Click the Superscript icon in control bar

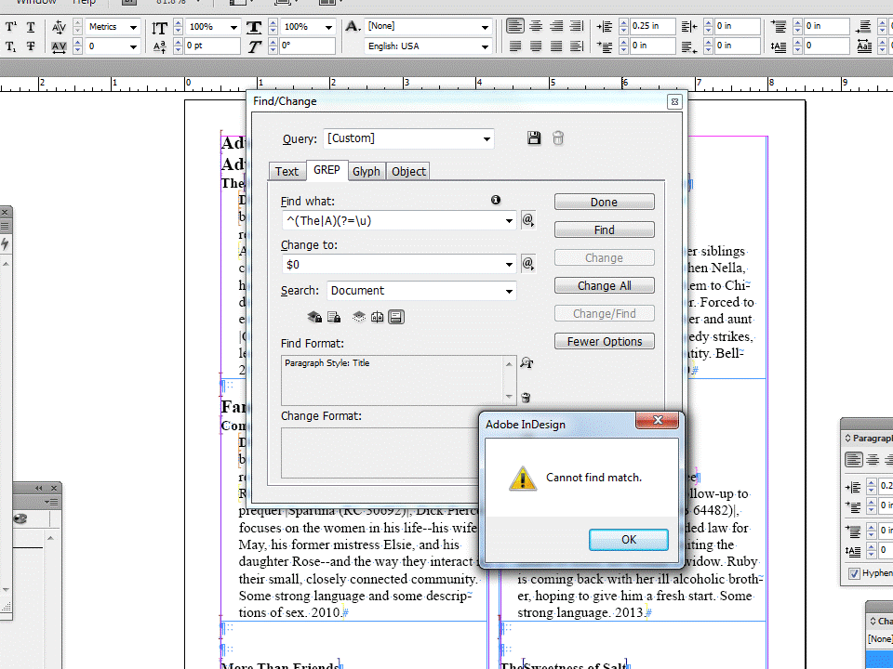(x=11, y=27)
